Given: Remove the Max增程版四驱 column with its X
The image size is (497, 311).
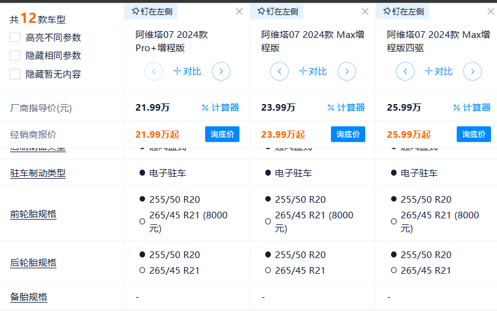Looking at the screenshot, I should point(490,11).
